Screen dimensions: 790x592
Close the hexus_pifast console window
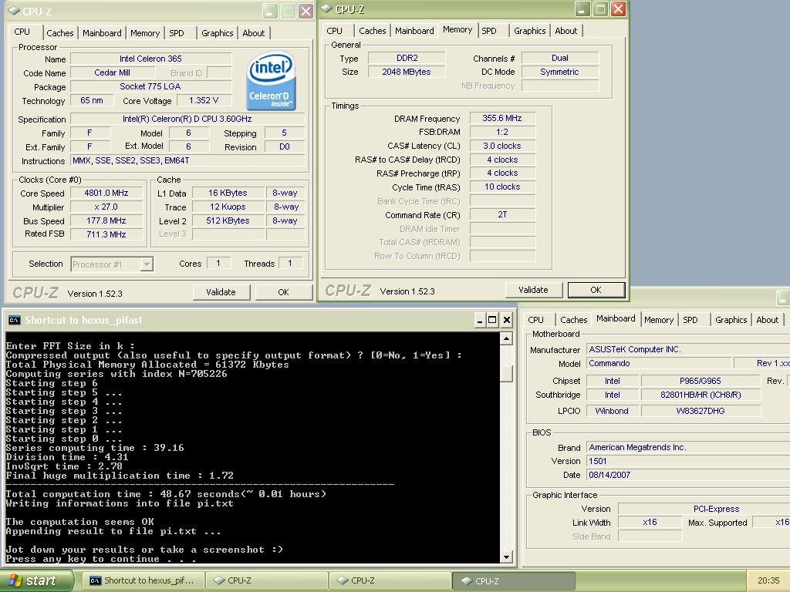tap(507, 320)
